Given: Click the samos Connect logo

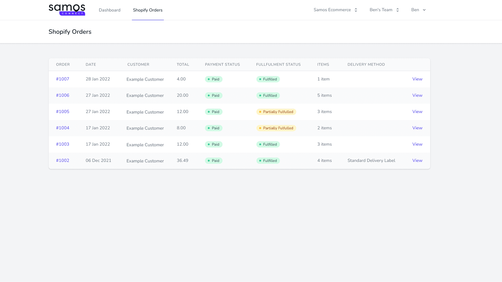Looking at the screenshot, I should click(67, 9).
